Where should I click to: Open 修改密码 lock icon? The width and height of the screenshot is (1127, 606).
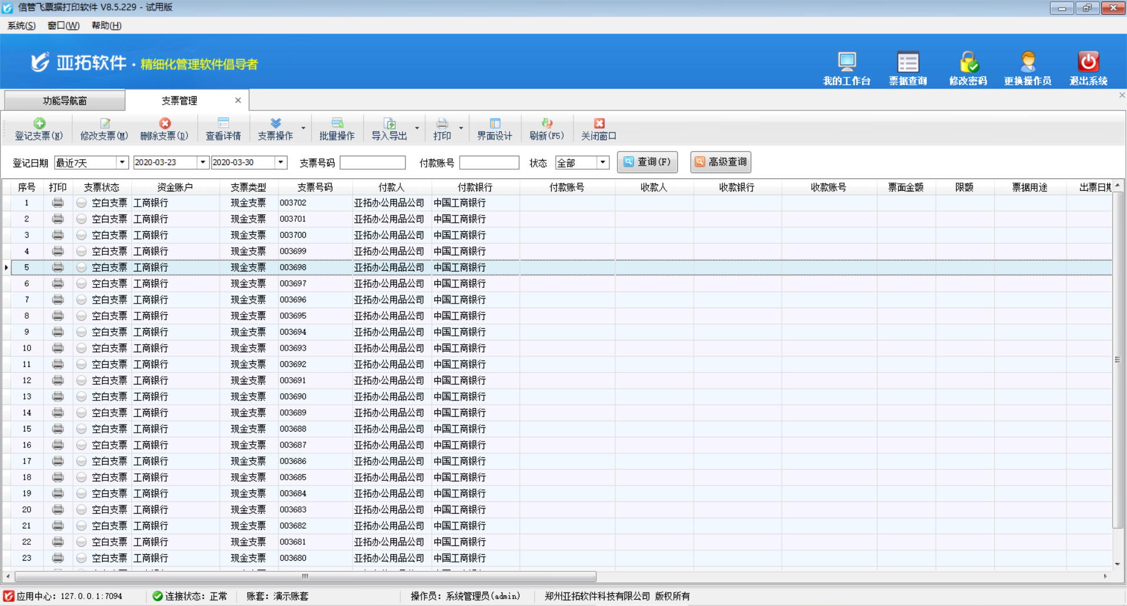click(968, 69)
